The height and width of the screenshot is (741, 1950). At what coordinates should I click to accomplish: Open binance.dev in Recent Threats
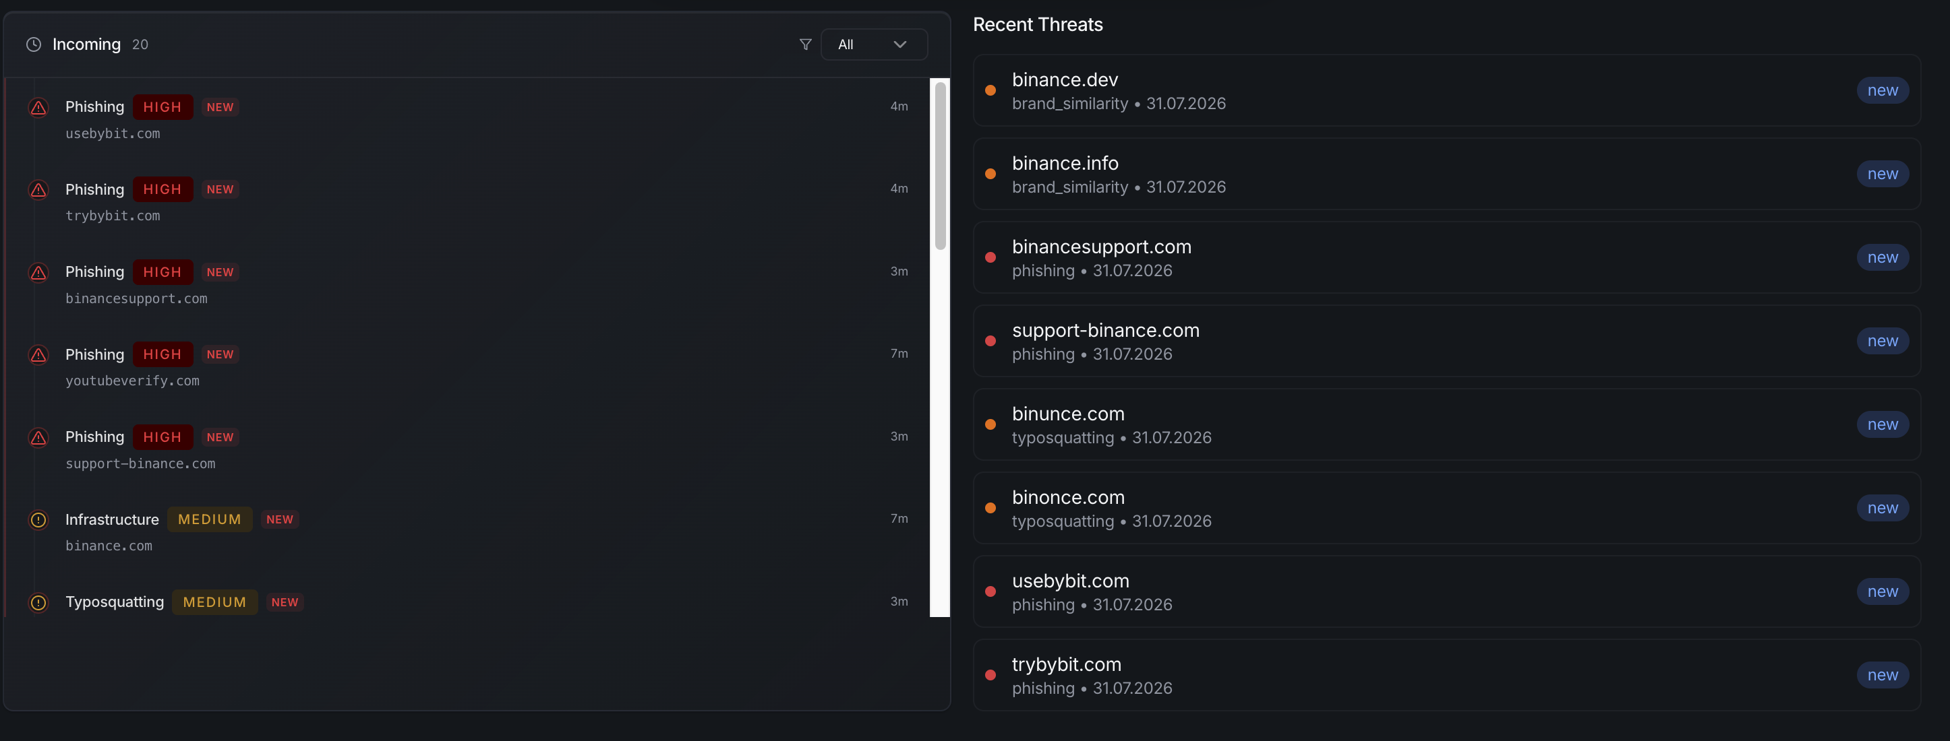(1446, 90)
